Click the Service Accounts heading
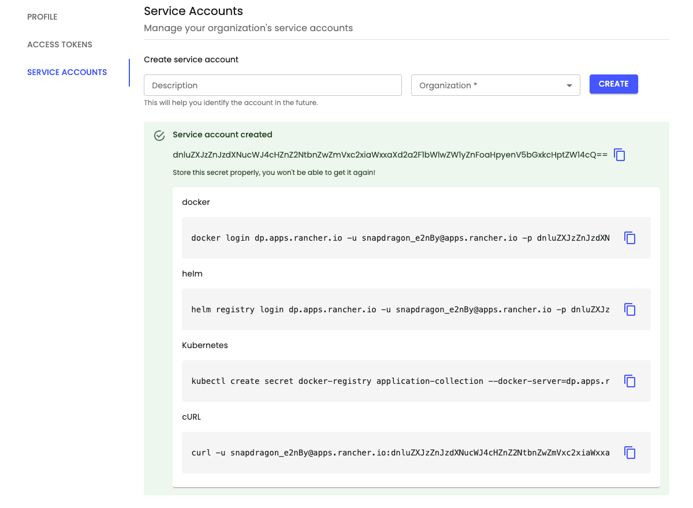 coord(193,11)
